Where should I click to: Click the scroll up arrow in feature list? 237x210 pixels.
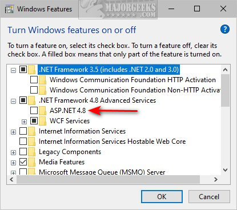click(x=226, y=70)
